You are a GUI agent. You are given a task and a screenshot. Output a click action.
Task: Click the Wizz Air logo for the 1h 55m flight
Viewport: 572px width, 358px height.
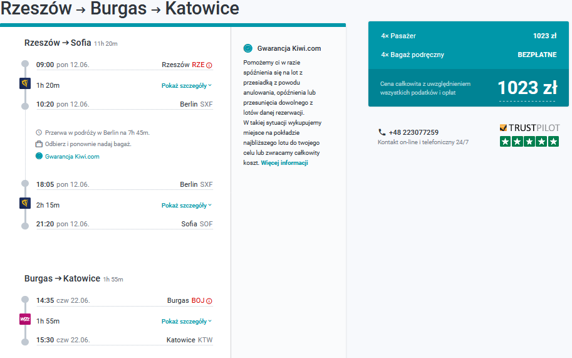pos(25,319)
